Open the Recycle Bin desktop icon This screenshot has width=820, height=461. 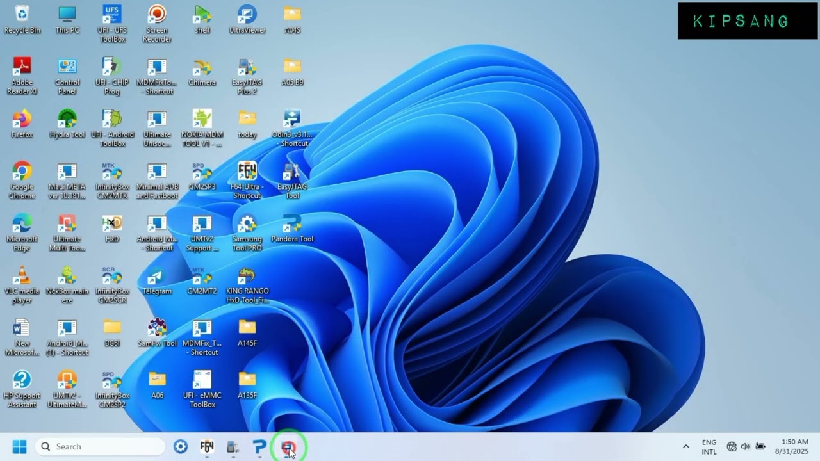pyautogui.click(x=22, y=20)
